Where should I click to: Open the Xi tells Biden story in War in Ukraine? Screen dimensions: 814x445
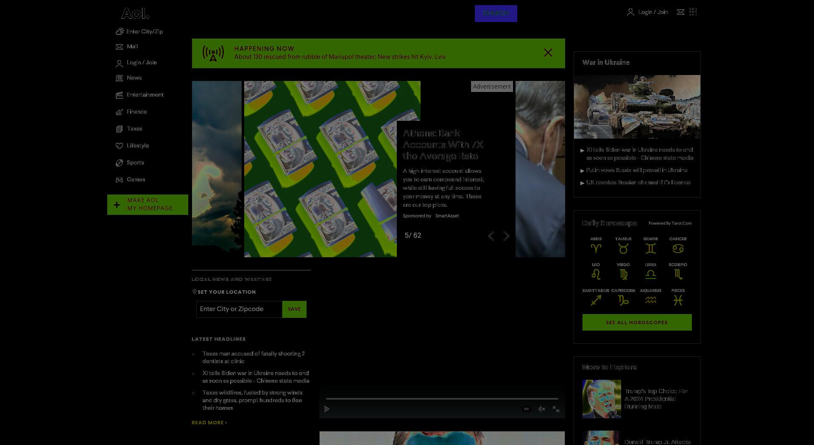(x=640, y=154)
